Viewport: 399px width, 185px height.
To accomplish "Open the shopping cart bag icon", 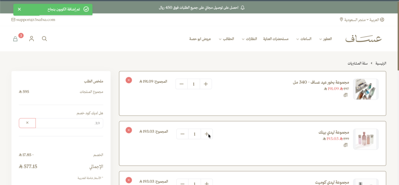I will coord(15,39).
